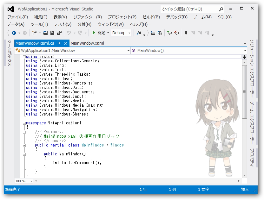
Task: Open the 開始 debug target dropdown arrow
Action: [108, 33]
